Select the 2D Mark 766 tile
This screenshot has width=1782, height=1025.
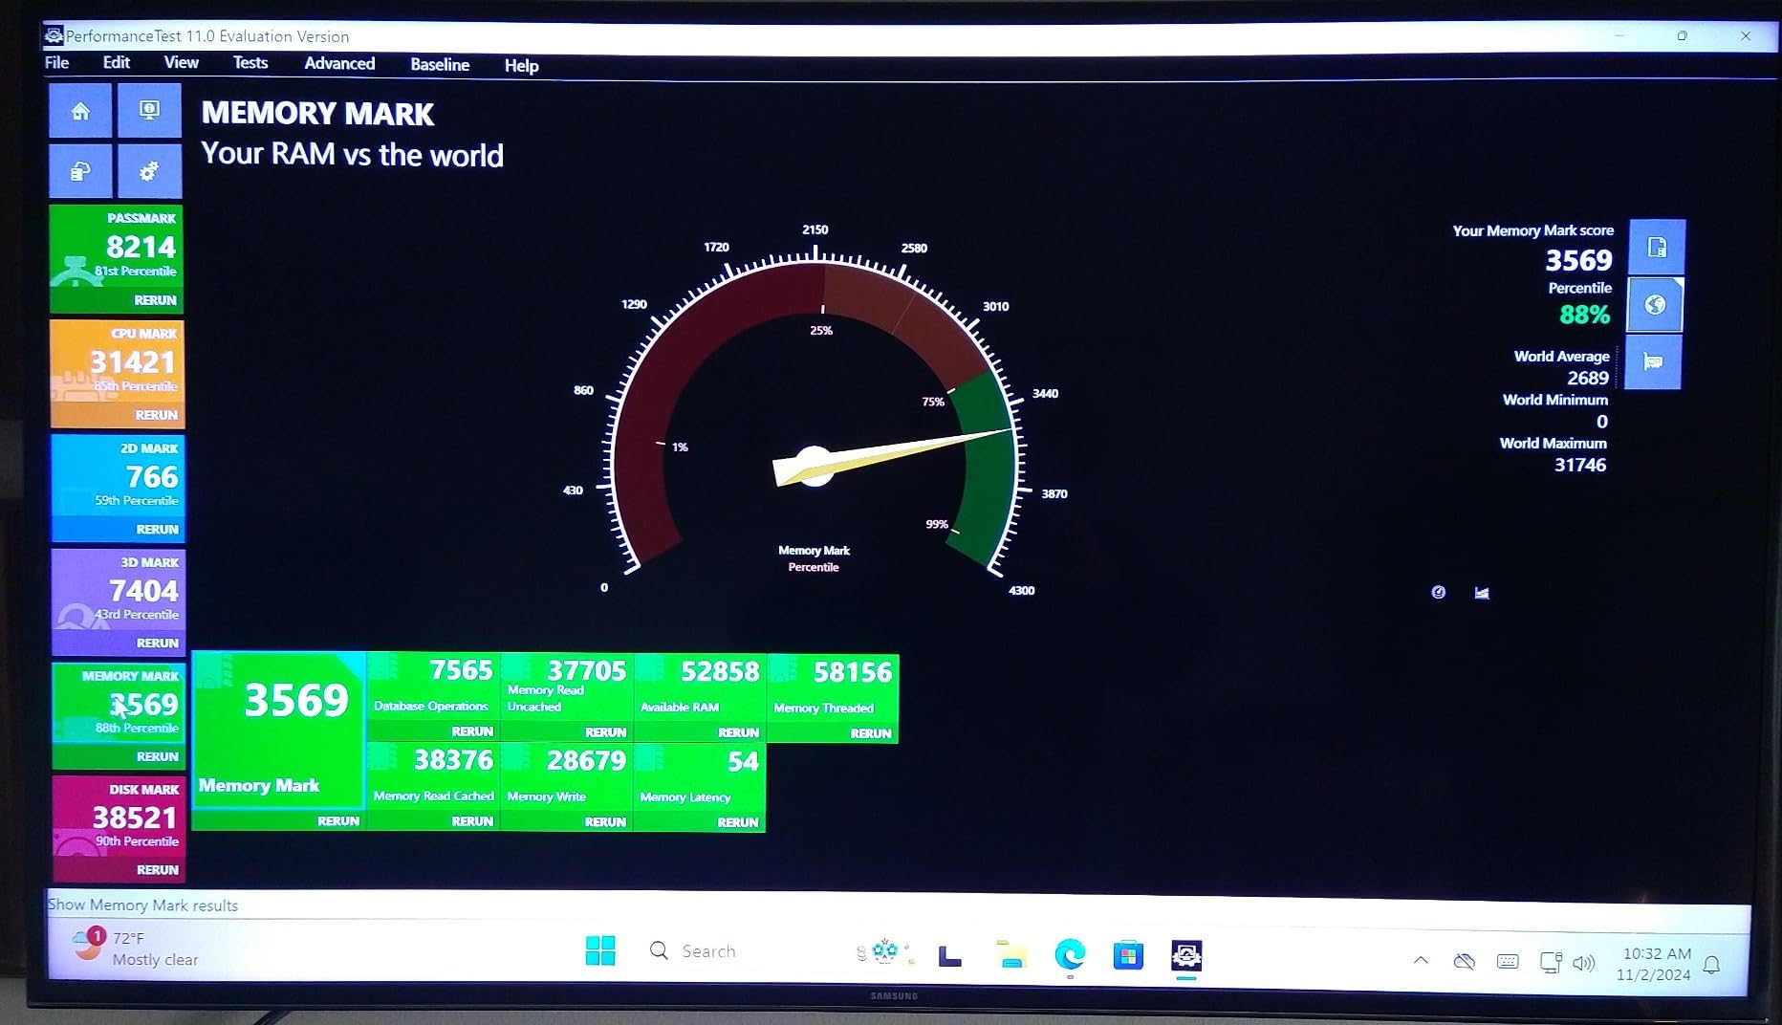(117, 476)
